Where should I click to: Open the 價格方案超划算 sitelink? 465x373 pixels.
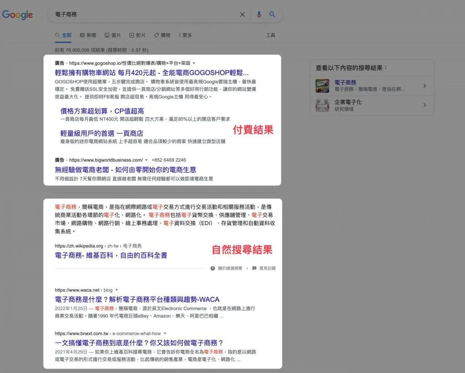point(102,111)
